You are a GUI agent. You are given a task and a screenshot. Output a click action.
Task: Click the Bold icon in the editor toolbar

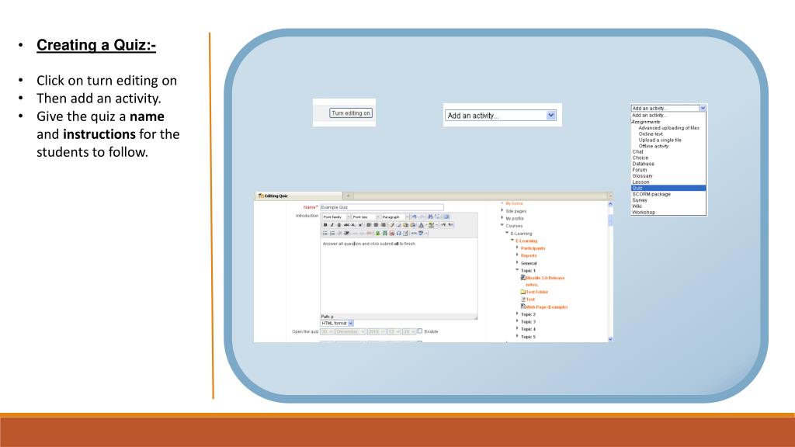click(x=325, y=225)
